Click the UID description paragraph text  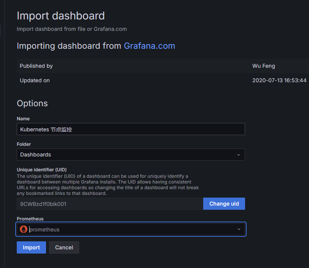(x=108, y=185)
